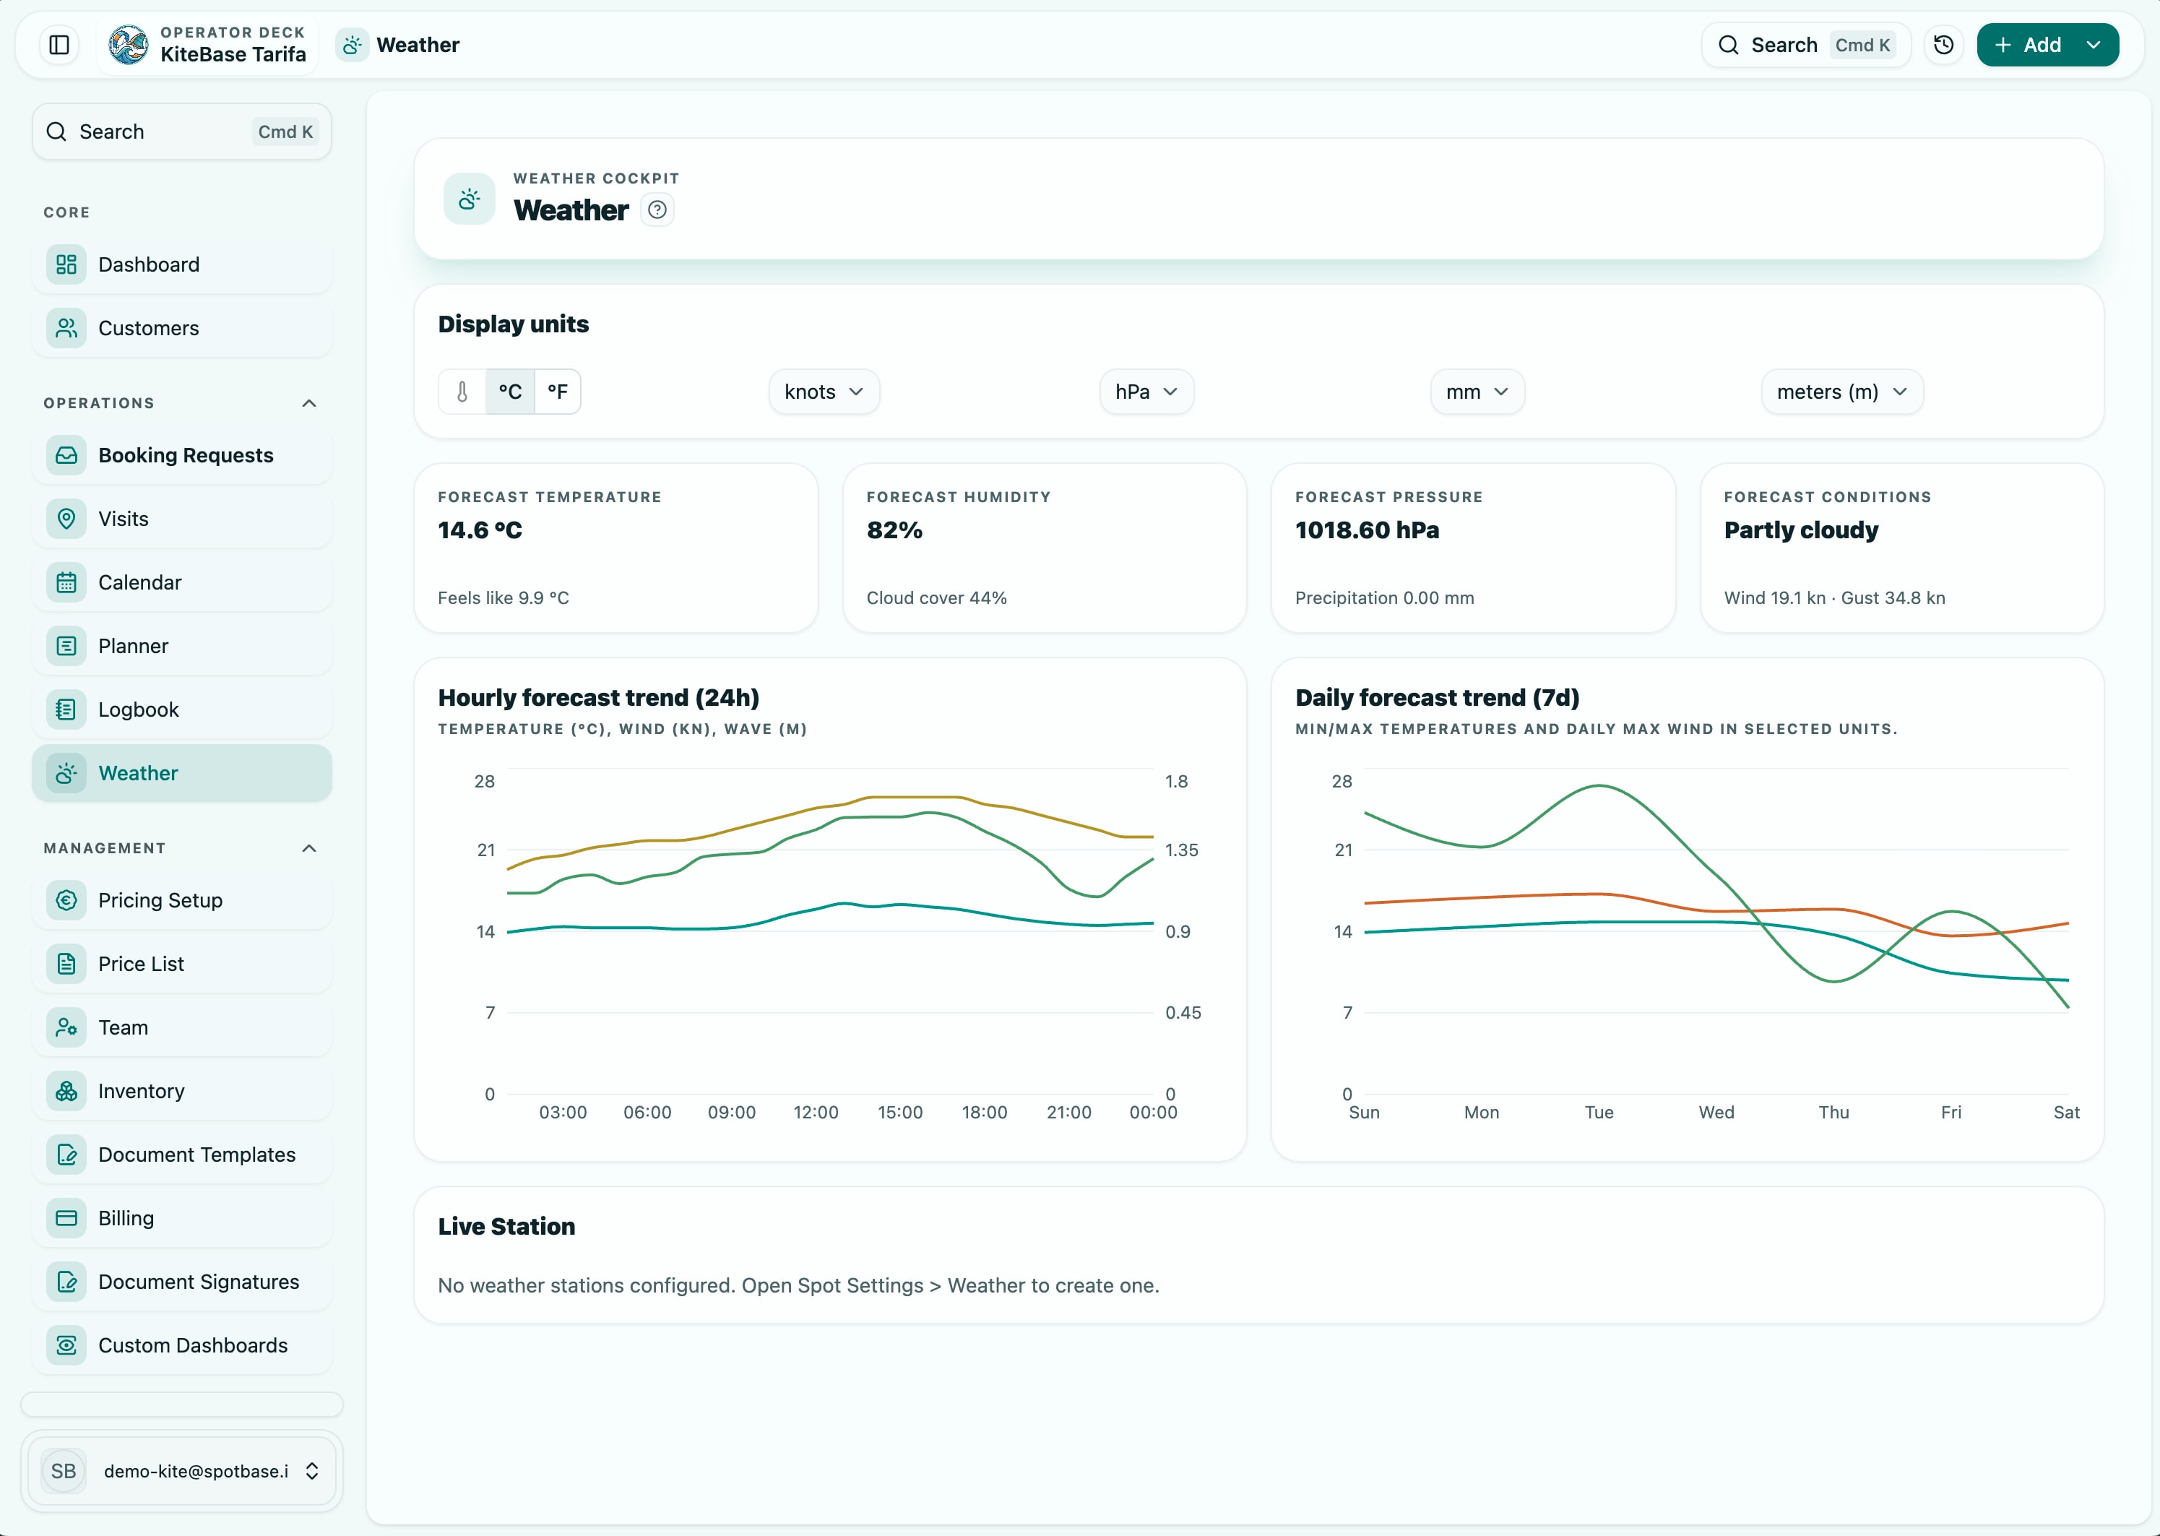Image resolution: width=2160 pixels, height=1536 pixels.
Task: Collapse the Management section chevron
Action: [308, 848]
